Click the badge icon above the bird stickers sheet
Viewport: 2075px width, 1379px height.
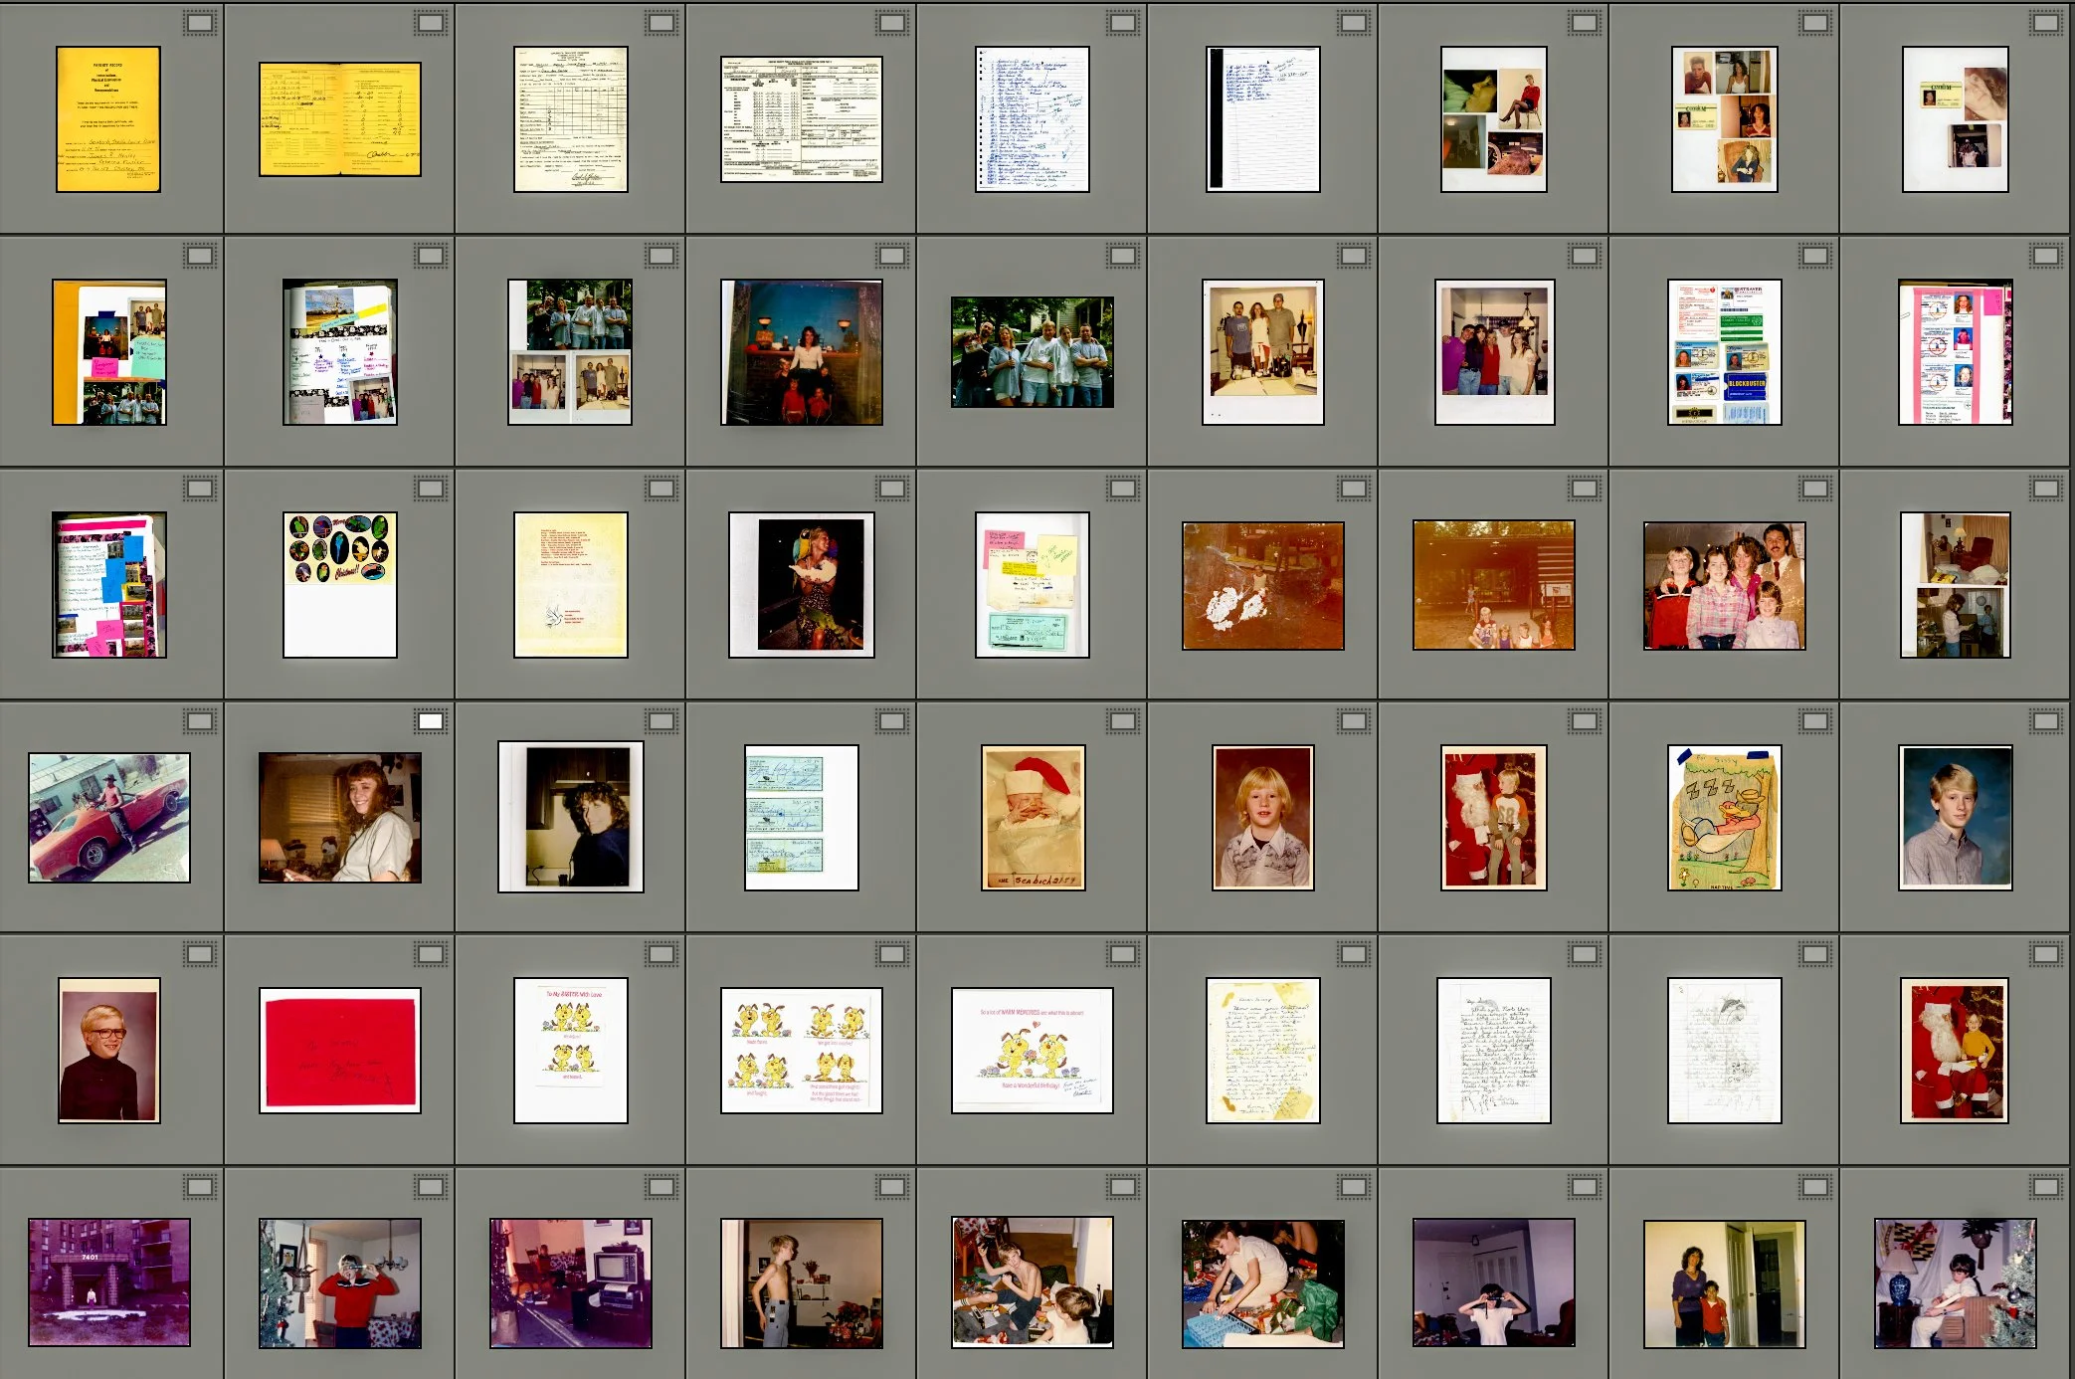point(431,489)
